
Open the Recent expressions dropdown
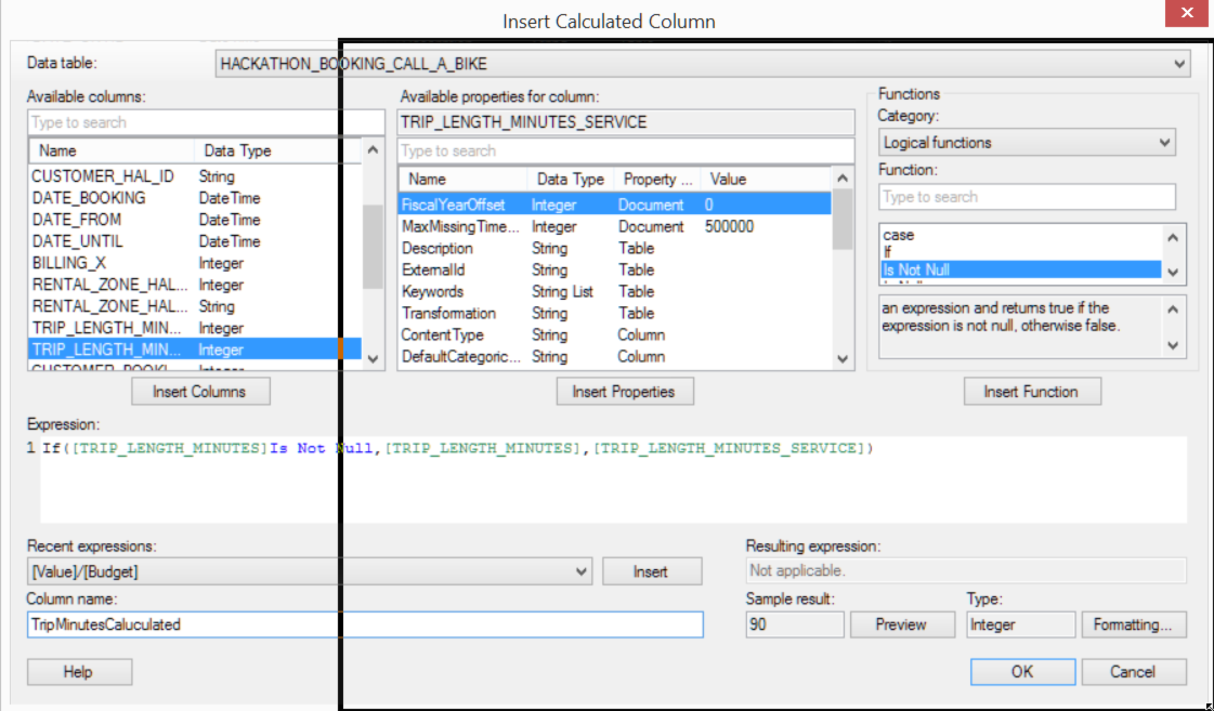[580, 571]
